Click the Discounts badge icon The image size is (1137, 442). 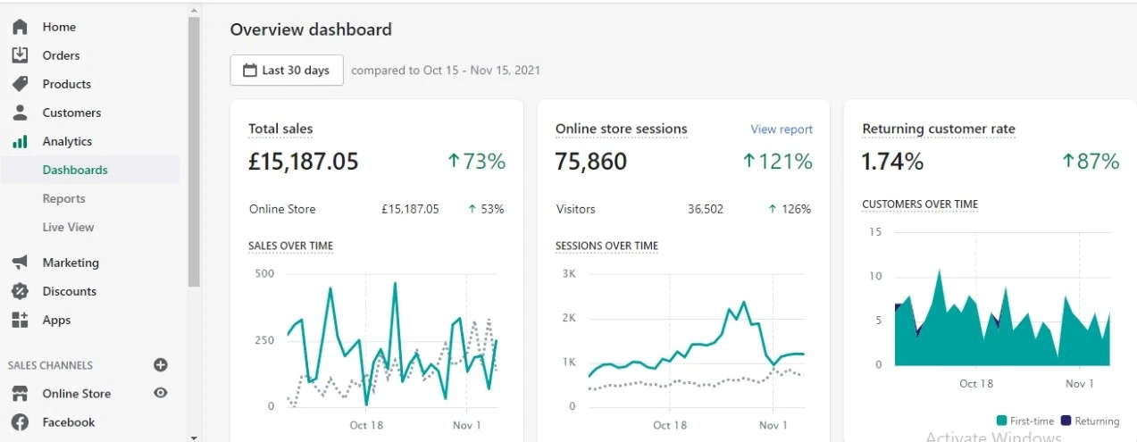coord(20,291)
